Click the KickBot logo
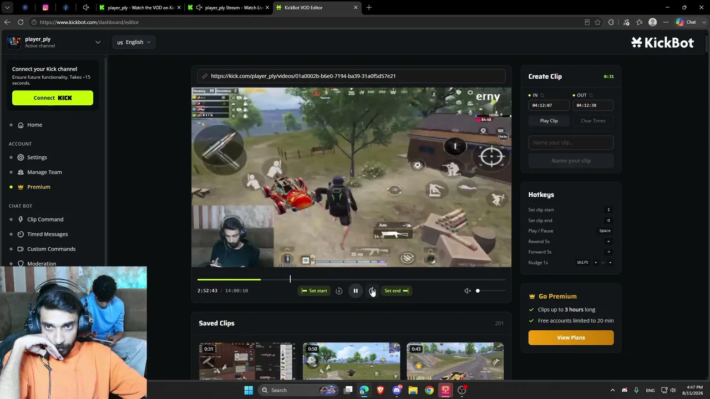The height and width of the screenshot is (399, 710). 662,43
